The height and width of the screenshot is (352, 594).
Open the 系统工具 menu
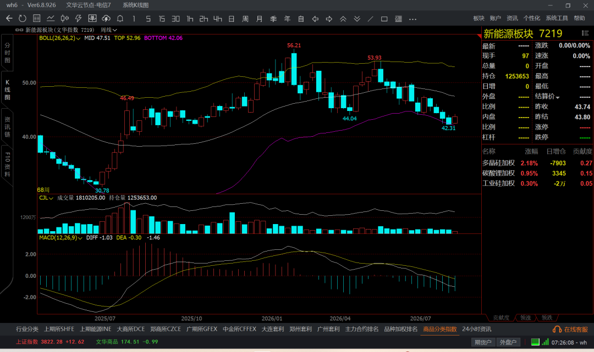[x=557, y=18]
